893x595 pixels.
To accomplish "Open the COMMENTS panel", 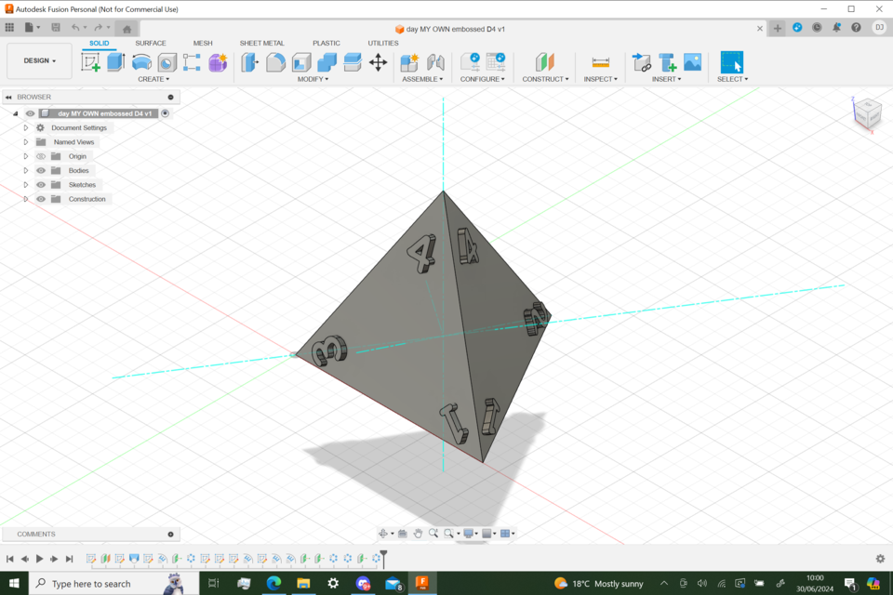I will [x=37, y=533].
